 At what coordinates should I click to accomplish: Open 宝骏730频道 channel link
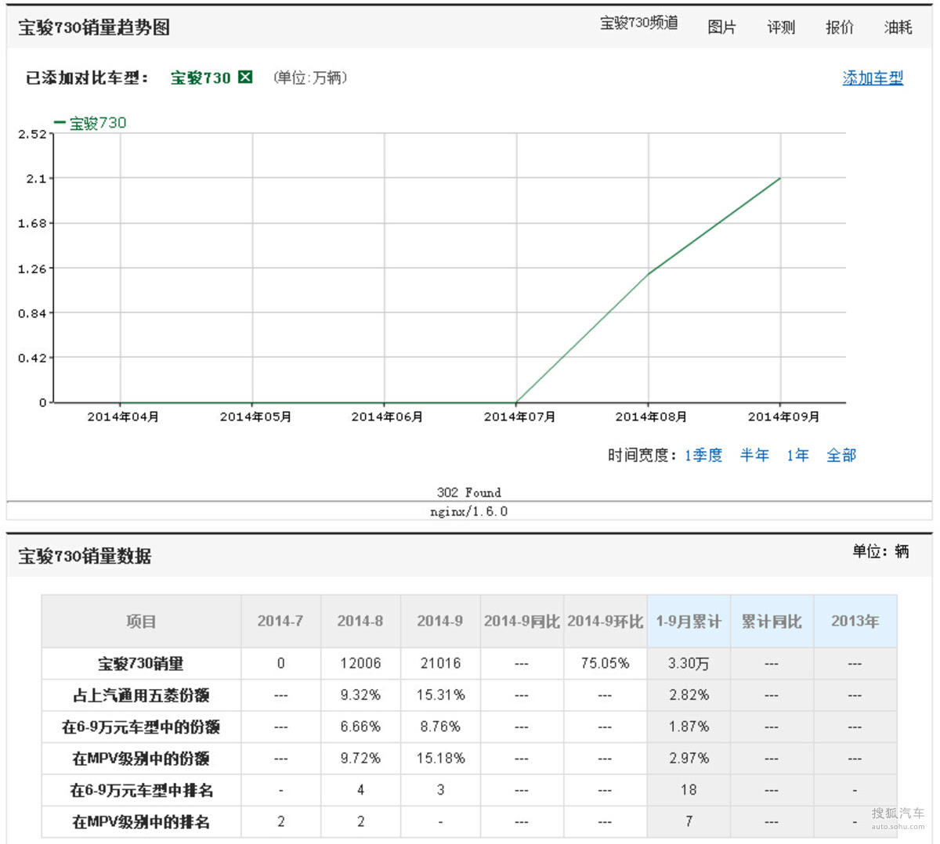pyautogui.click(x=638, y=23)
